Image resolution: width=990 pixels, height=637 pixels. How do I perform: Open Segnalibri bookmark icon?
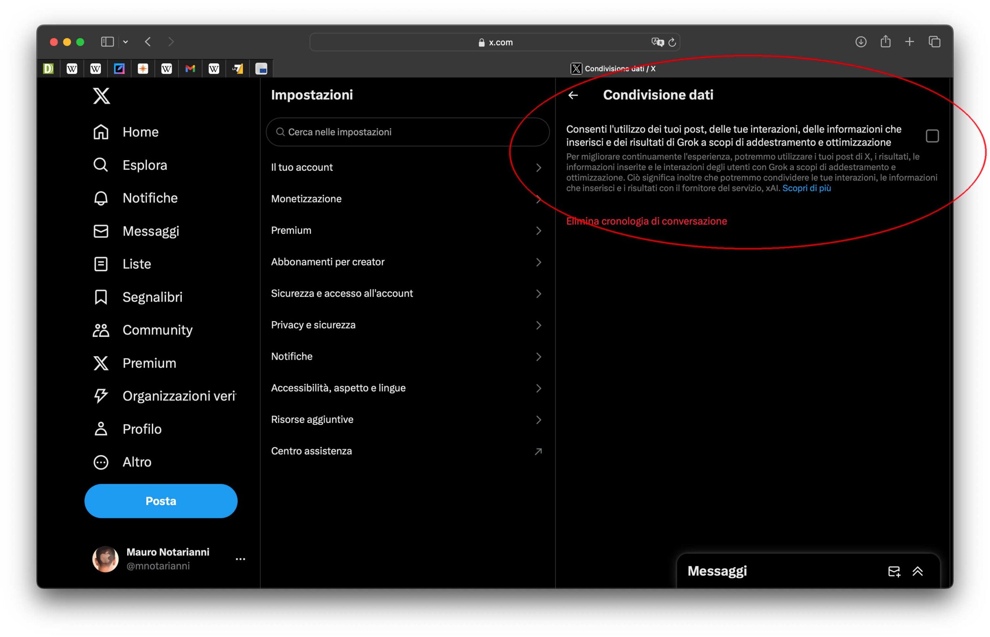101,297
